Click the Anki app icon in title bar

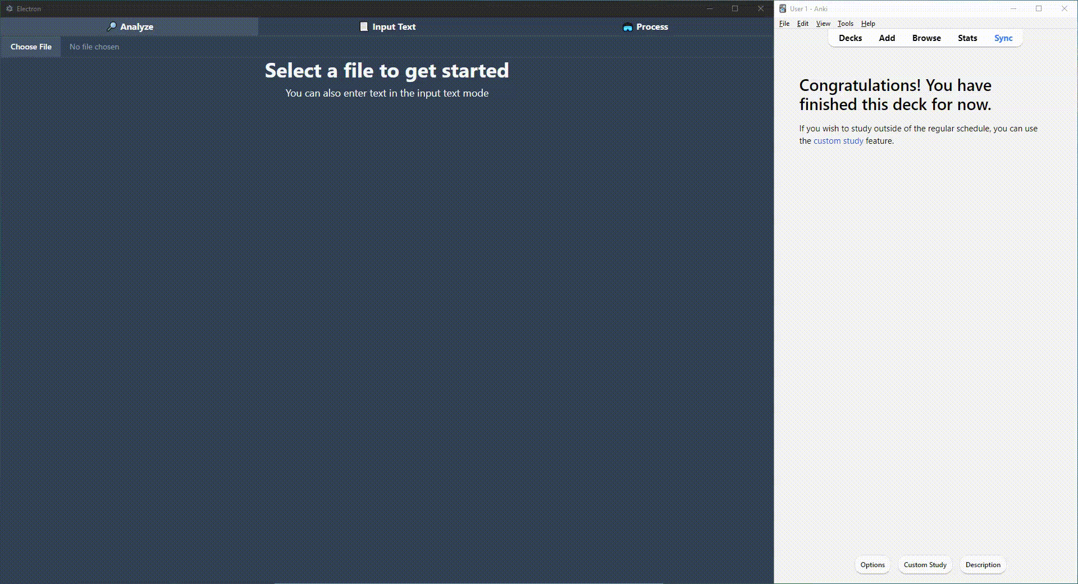point(783,8)
